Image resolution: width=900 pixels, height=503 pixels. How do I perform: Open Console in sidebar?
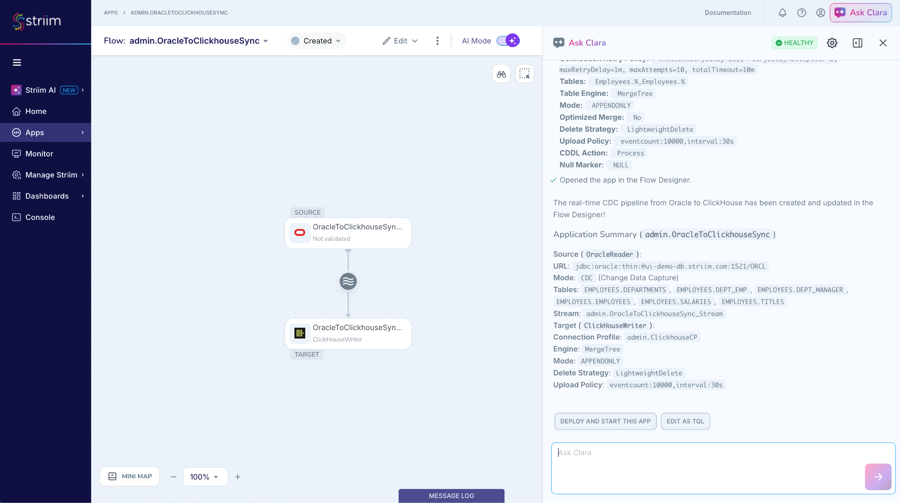point(46,217)
